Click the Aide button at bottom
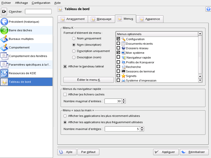The width and height of the screenshot is (211, 158). pyautogui.click(x=67, y=152)
